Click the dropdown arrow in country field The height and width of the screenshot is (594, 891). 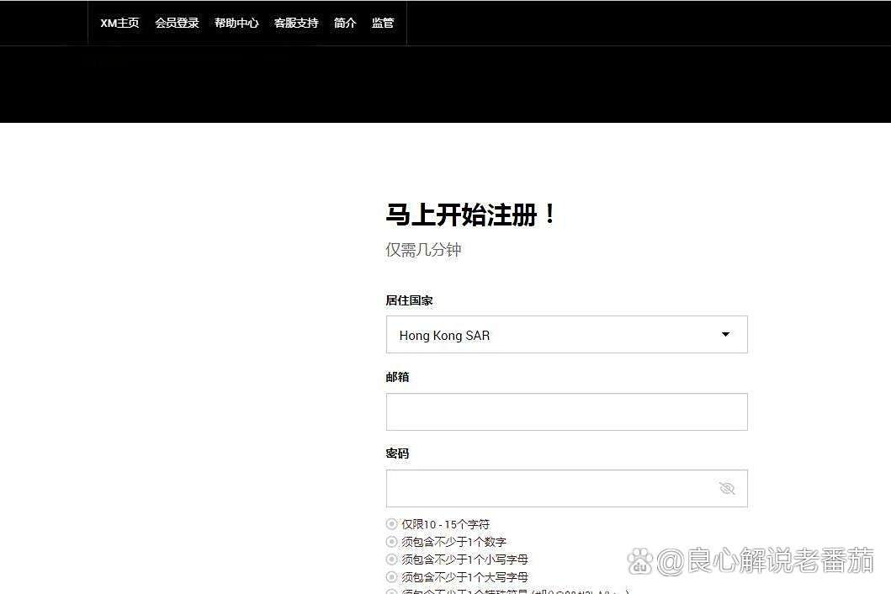pos(725,334)
